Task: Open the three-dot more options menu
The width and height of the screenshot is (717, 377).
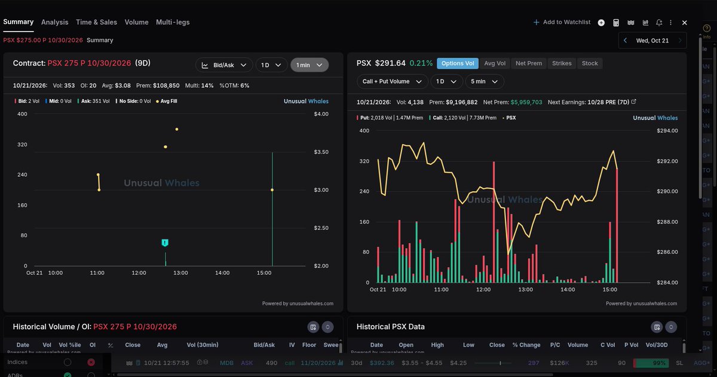Action: (x=671, y=23)
